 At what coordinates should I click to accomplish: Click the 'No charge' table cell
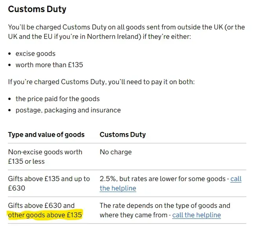tap(116, 152)
